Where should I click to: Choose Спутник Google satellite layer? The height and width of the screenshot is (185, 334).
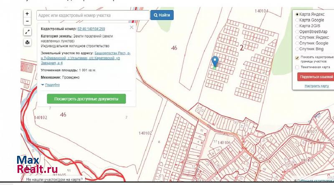point(297,43)
